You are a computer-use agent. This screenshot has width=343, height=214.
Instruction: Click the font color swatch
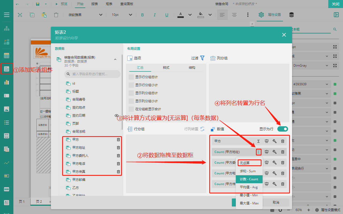[181, 15]
